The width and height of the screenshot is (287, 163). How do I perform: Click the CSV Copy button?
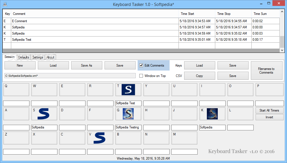pos(200,76)
